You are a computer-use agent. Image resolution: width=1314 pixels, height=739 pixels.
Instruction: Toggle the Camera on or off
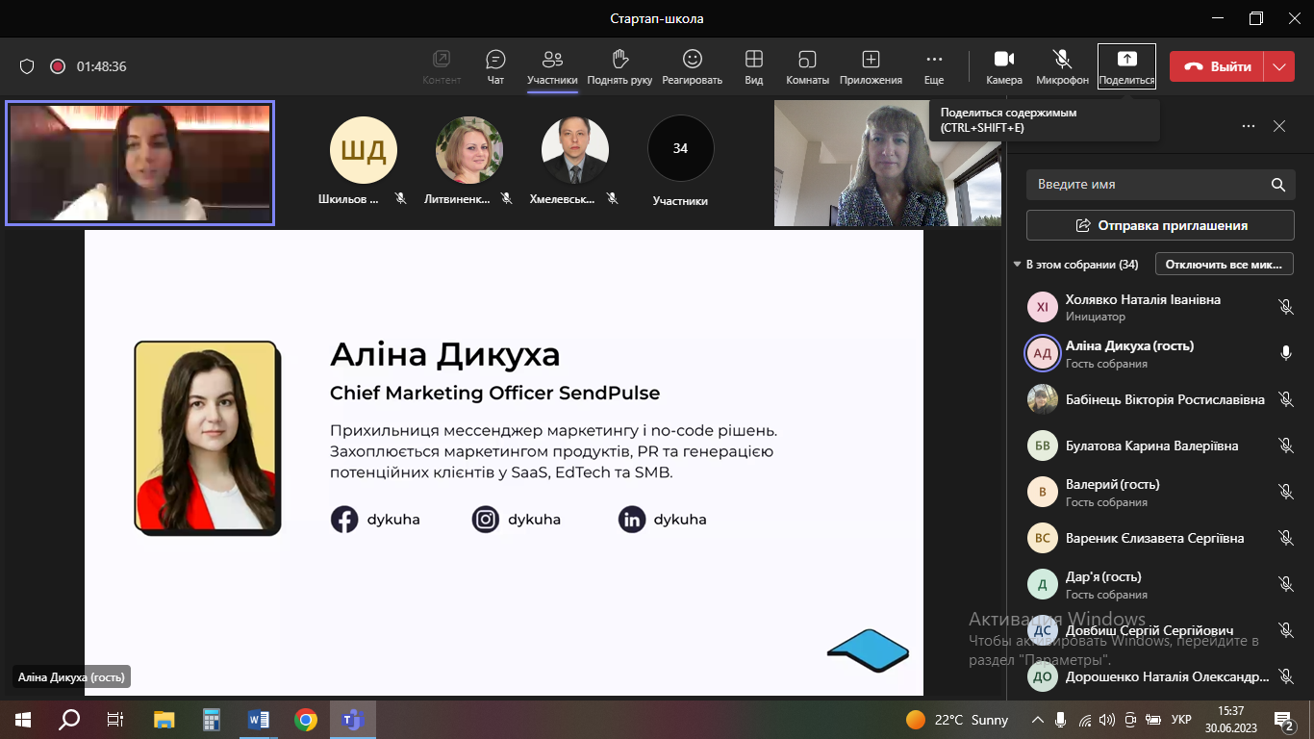point(1003,66)
